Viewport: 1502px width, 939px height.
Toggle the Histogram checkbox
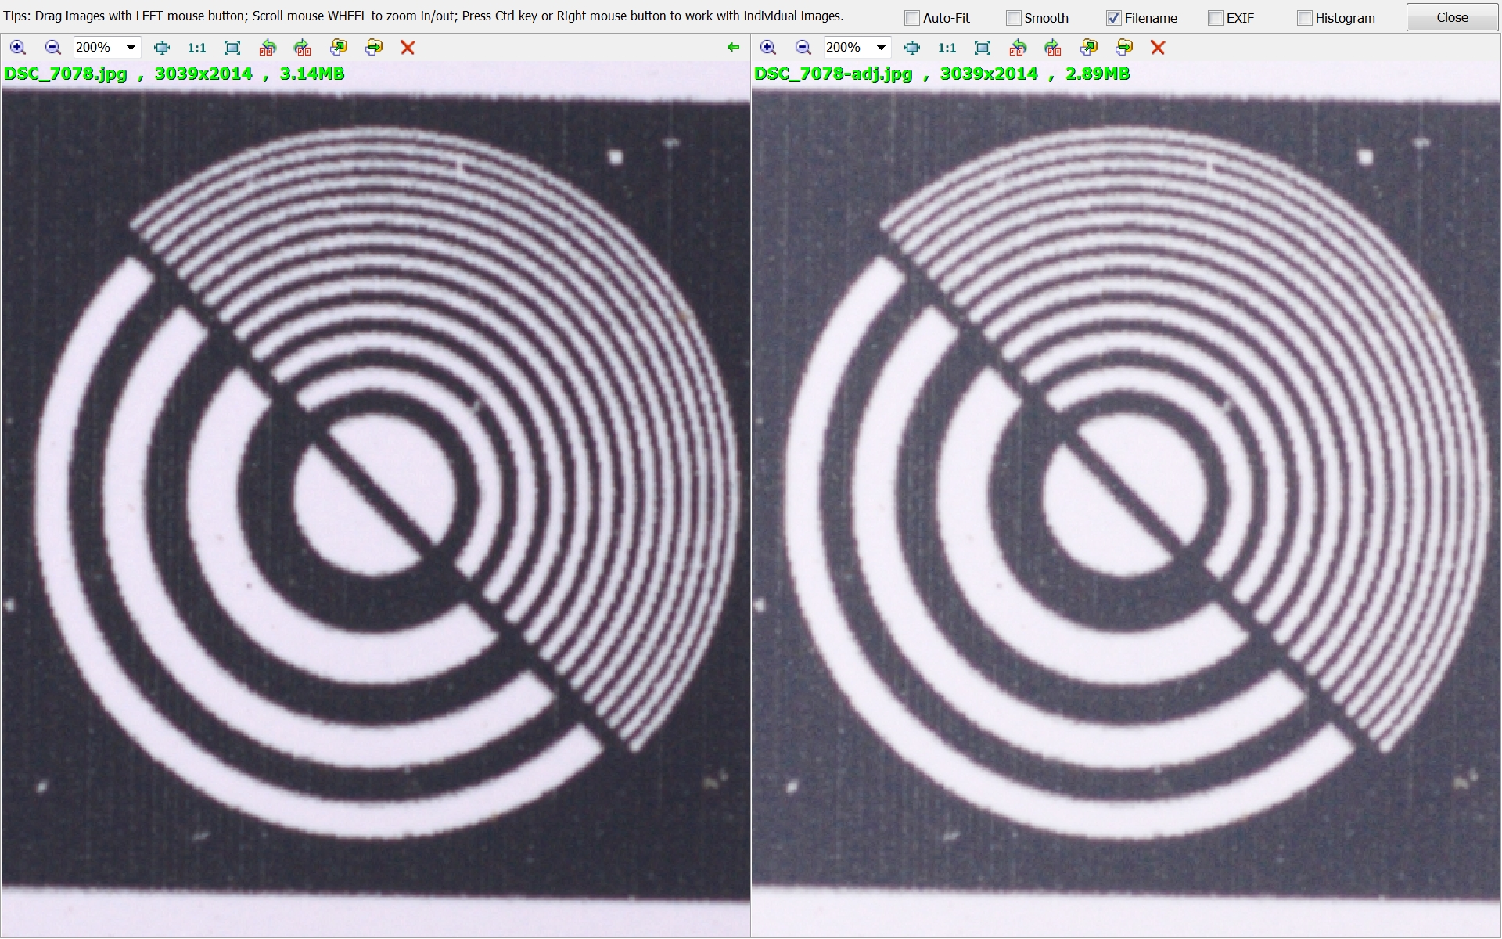point(1305,18)
